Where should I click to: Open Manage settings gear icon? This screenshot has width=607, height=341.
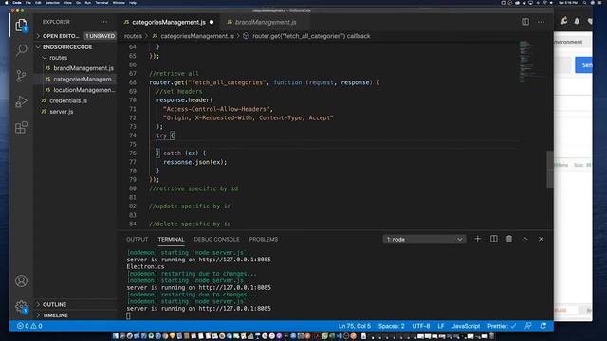click(x=21, y=307)
